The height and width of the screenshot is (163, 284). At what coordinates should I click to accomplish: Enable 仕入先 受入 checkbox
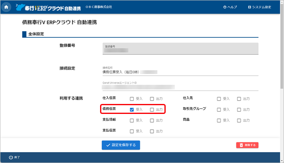click(x=219, y=99)
